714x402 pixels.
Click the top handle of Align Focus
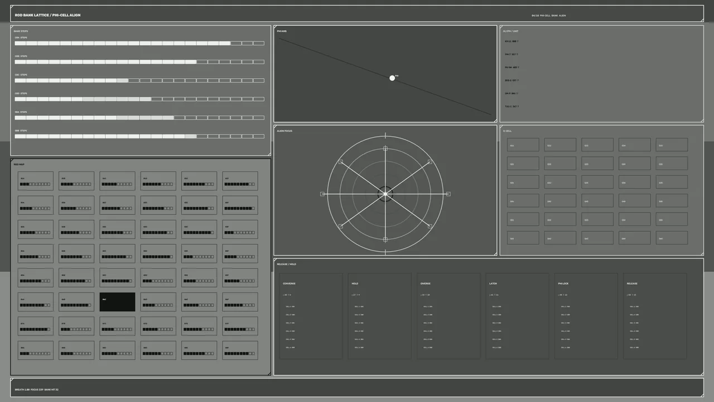click(x=385, y=149)
